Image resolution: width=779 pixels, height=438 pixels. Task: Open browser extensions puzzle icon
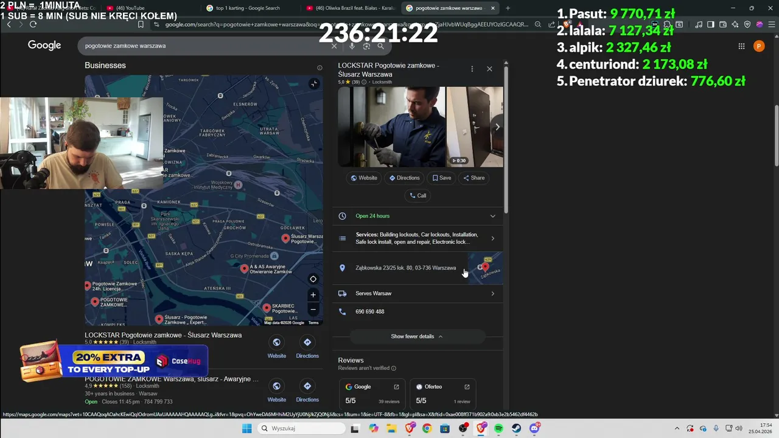click(x=666, y=24)
